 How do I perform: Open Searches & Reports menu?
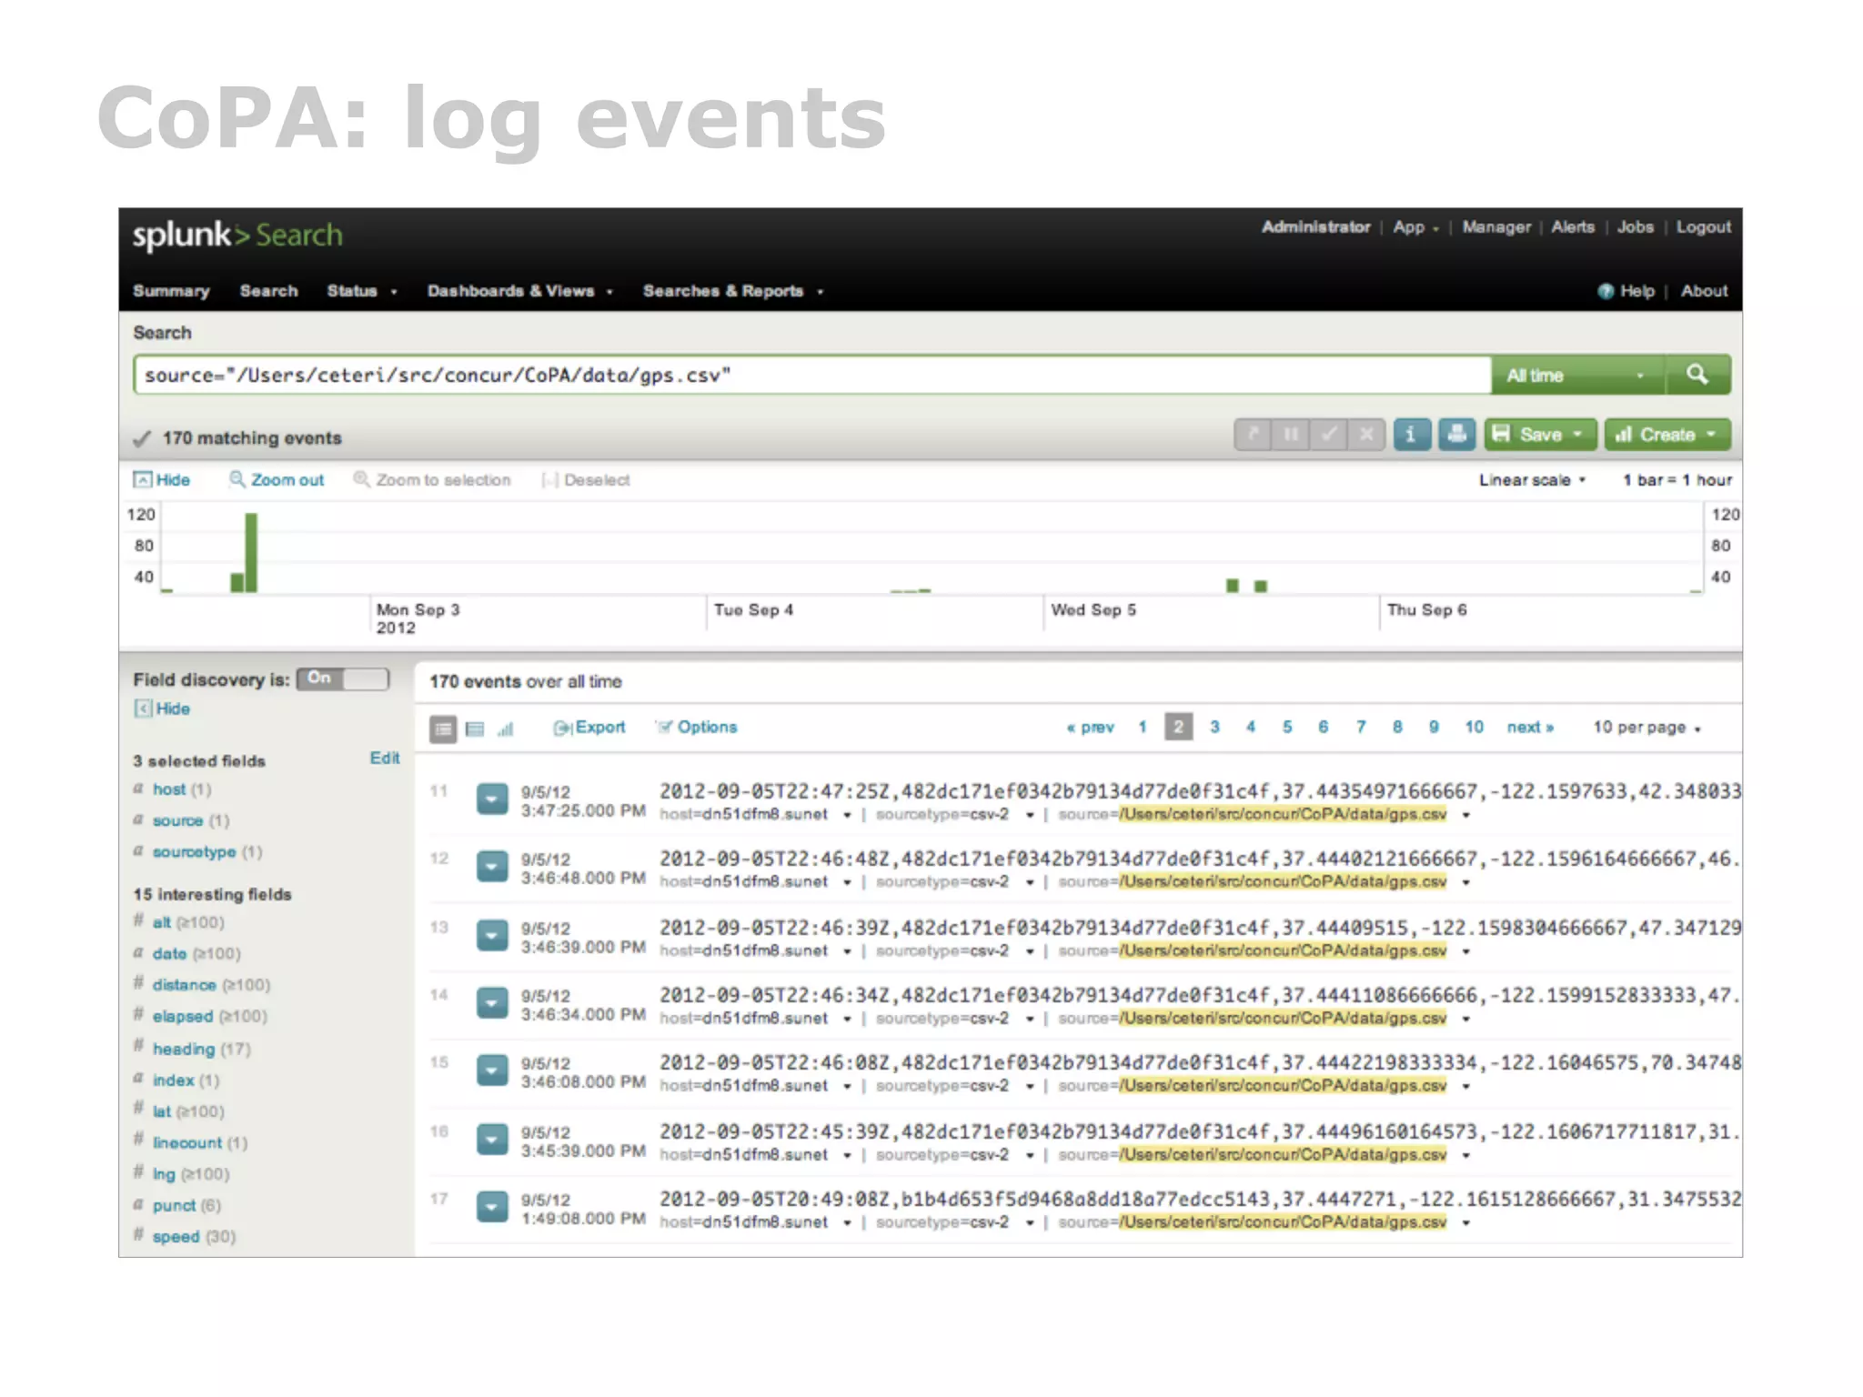[732, 291]
